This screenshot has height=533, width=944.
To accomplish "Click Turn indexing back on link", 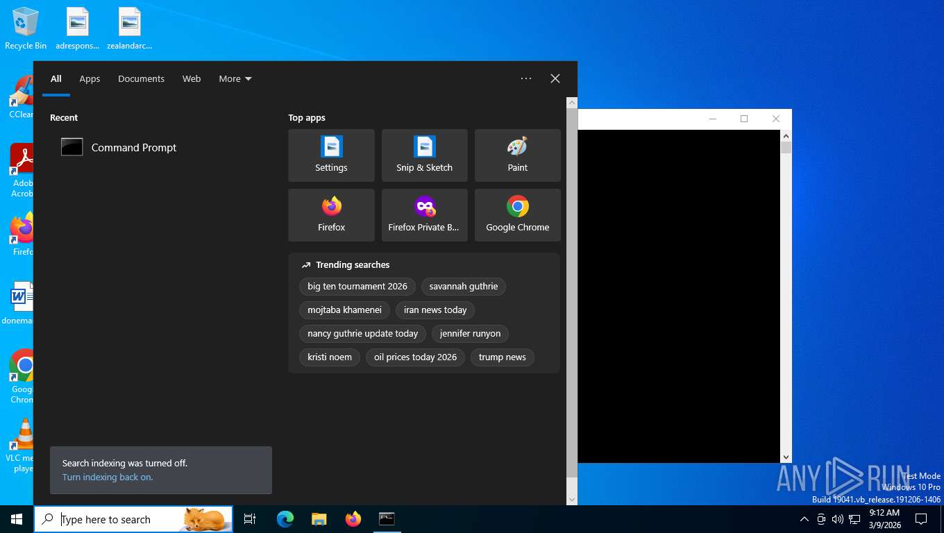I will 108,477.
